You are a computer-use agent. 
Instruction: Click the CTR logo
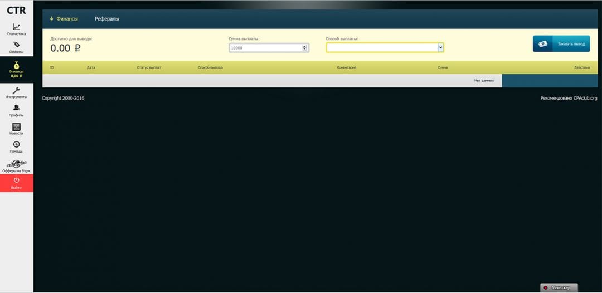point(16,10)
